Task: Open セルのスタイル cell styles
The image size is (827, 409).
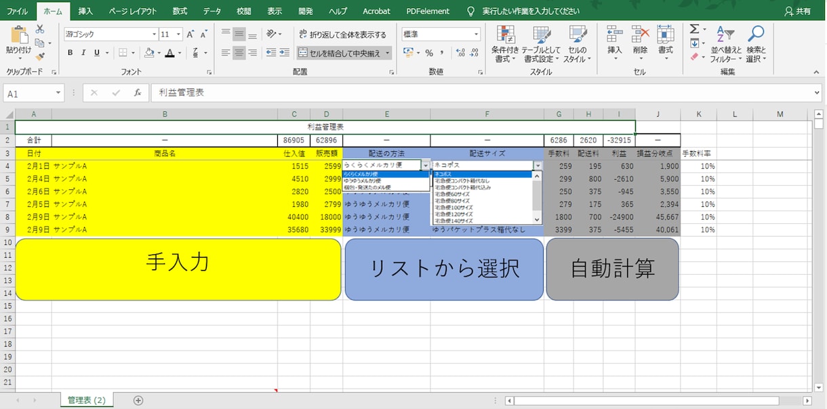Action: [x=578, y=43]
